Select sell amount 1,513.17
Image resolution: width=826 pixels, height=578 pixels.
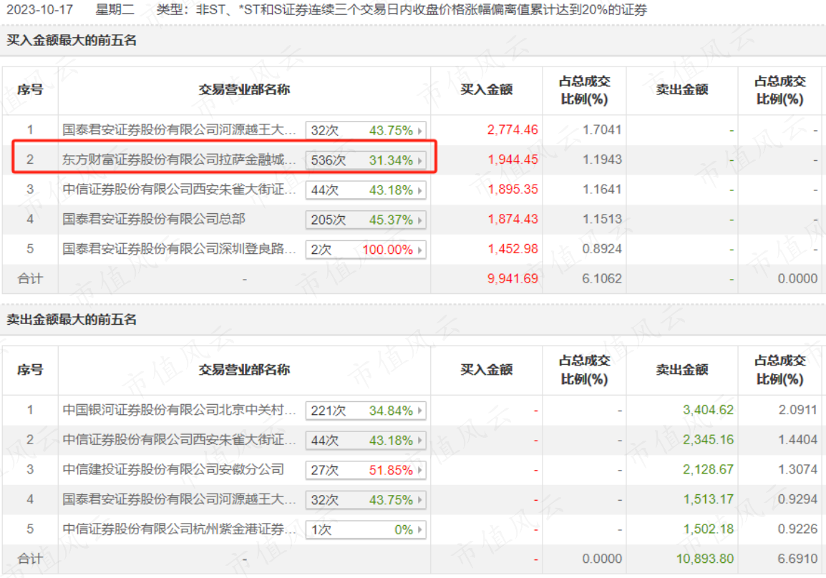pyautogui.click(x=708, y=499)
